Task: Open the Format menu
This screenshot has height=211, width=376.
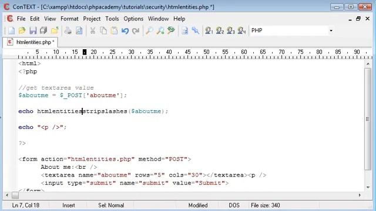Action: (x=69, y=19)
